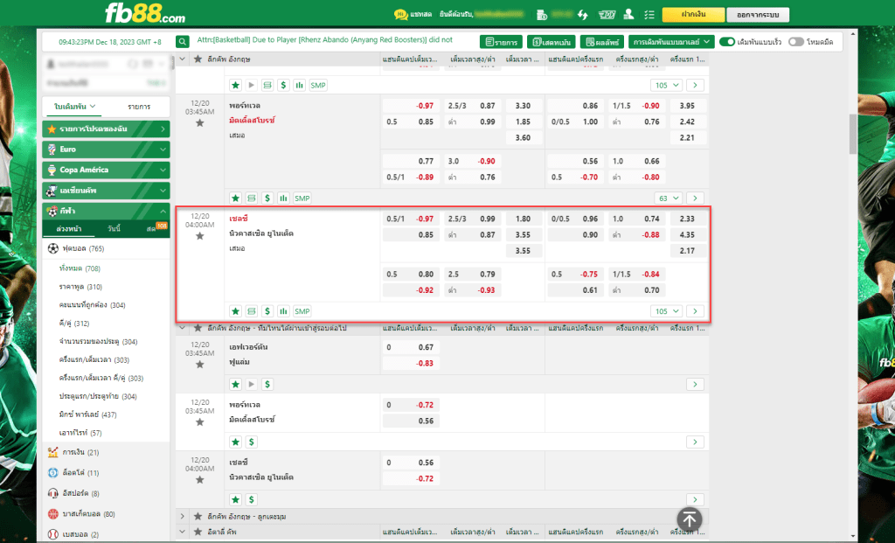Toggle โหมดมืด dark mode switch

click(796, 42)
